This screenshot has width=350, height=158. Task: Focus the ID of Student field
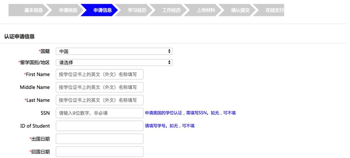100,126
